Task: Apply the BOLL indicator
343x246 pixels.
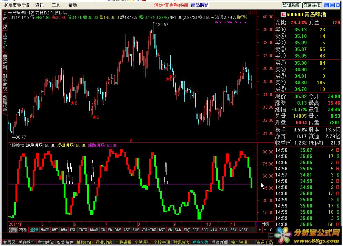Action: (224, 230)
